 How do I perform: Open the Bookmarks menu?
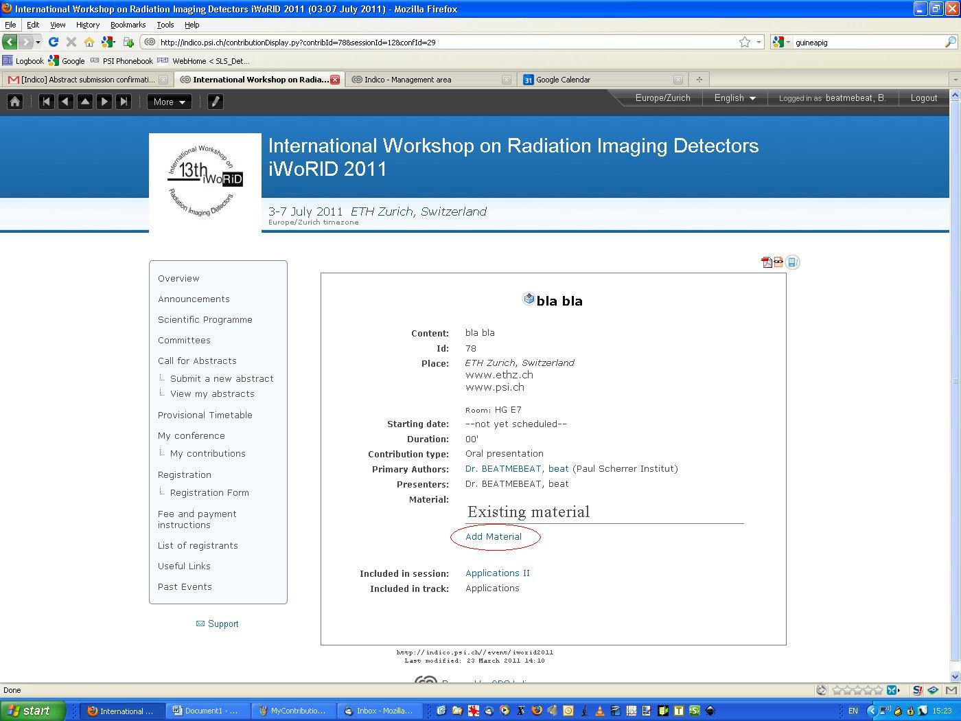128,25
